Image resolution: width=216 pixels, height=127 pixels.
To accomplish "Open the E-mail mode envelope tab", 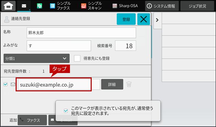I will tap(24, 6).
